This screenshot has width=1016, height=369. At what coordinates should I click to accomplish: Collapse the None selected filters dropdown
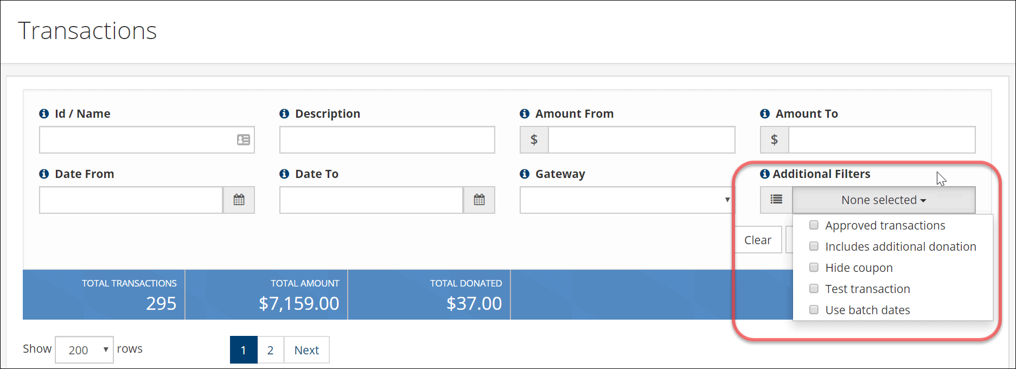coord(884,200)
